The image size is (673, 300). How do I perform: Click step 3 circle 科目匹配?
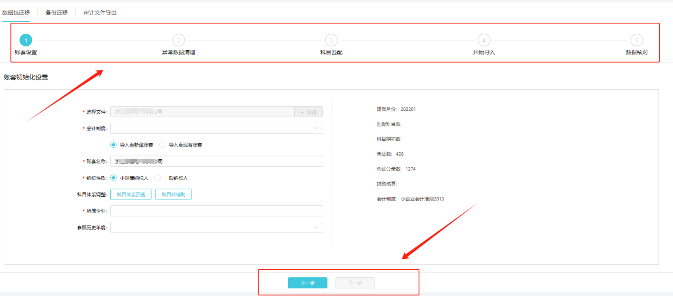[x=331, y=40]
